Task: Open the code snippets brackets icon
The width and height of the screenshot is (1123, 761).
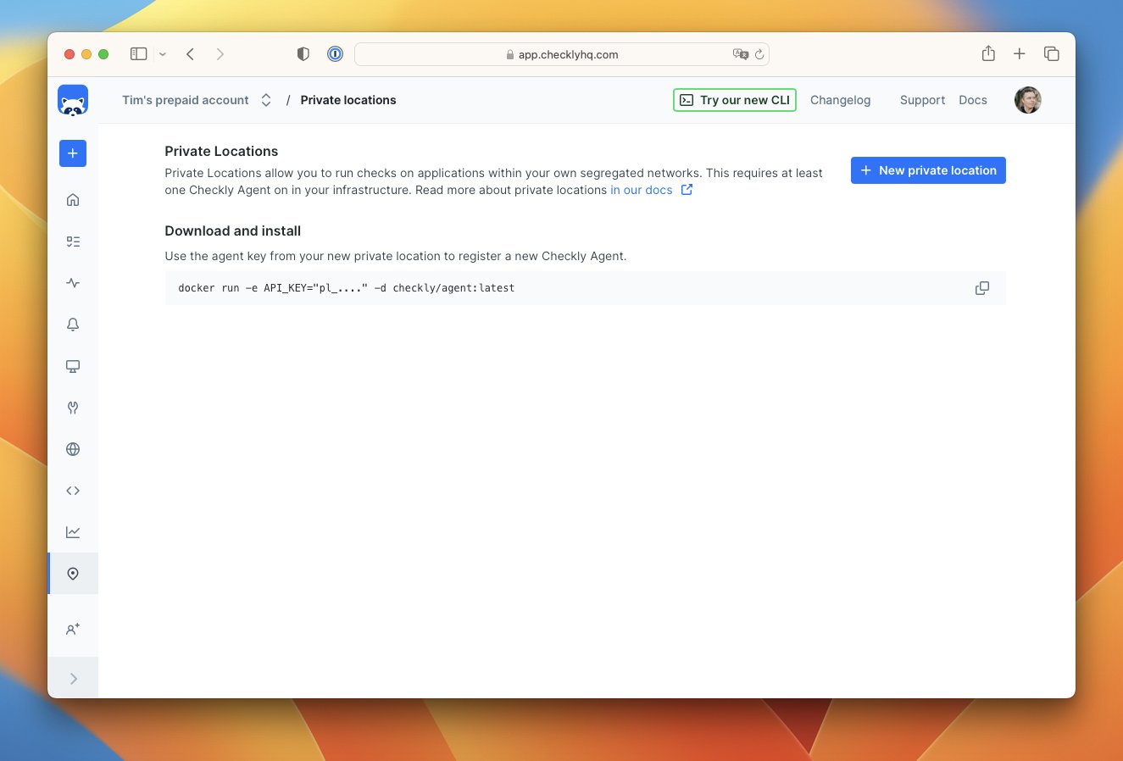Action: (x=73, y=491)
